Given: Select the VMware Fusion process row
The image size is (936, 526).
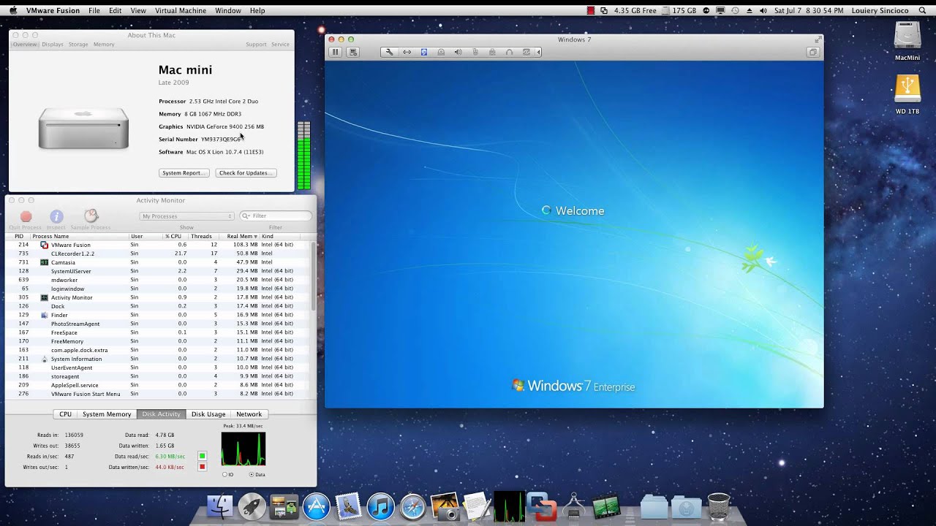Looking at the screenshot, I should (x=158, y=245).
